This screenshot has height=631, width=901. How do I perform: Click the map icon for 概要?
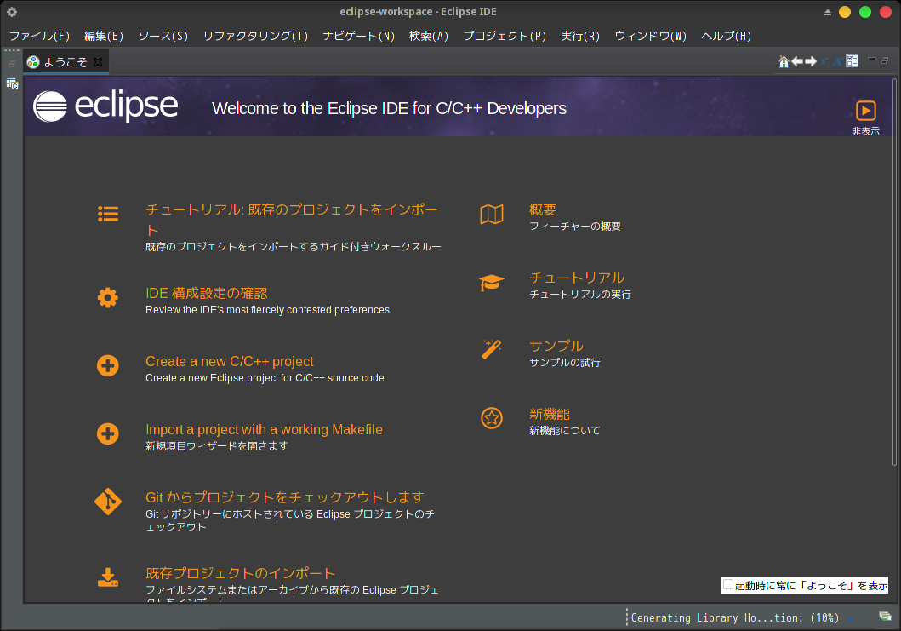(492, 215)
